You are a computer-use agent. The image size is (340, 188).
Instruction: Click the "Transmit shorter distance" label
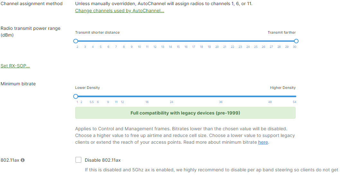[x=97, y=32]
